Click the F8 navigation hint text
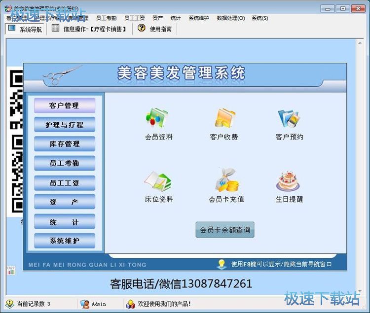 281,264
